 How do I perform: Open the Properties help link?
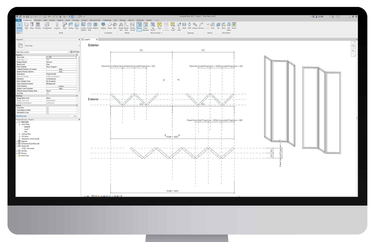21,116
